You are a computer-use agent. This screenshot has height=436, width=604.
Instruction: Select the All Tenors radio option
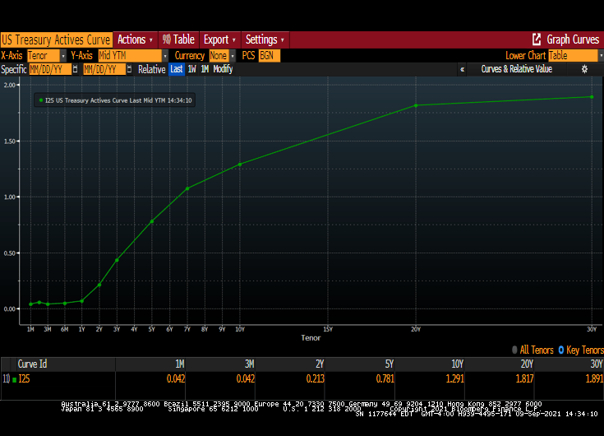tap(515, 350)
